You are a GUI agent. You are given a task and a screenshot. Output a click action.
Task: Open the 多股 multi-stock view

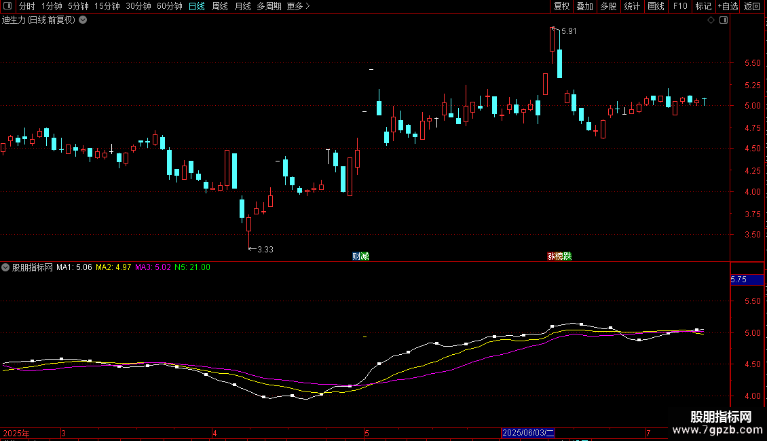pyautogui.click(x=609, y=6)
